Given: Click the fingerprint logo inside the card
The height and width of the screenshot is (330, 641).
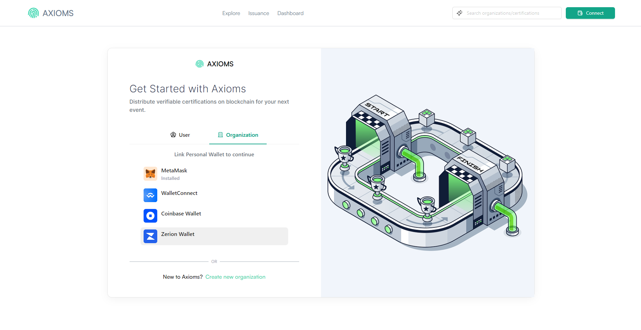Looking at the screenshot, I should [200, 64].
